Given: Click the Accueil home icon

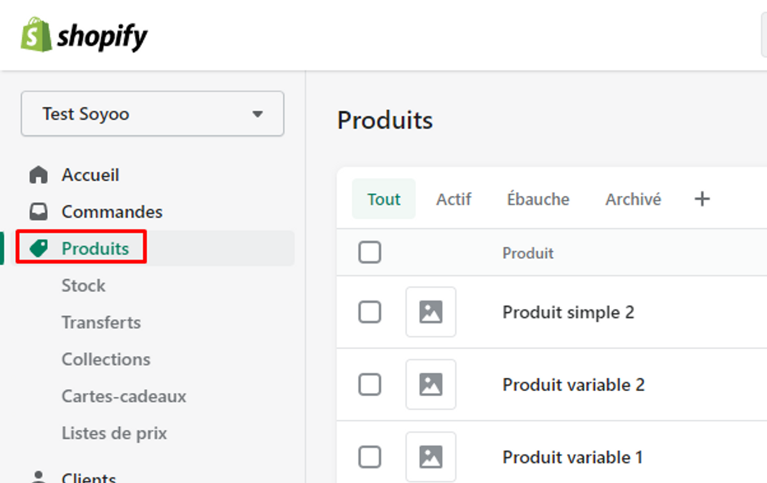Looking at the screenshot, I should pyautogui.click(x=39, y=175).
